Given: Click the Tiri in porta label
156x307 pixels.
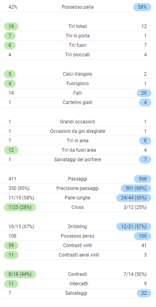Looking at the screenshot, I should 77,36.
